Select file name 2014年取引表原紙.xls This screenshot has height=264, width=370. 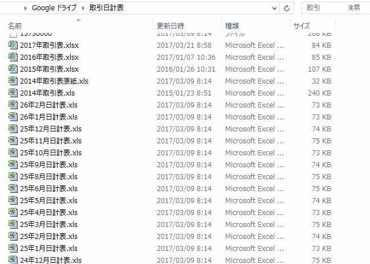(x=54, y=81)
